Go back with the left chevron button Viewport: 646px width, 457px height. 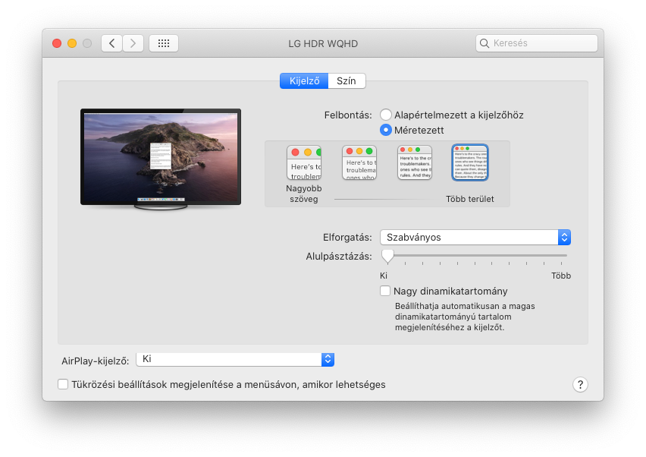click(111, 43)
